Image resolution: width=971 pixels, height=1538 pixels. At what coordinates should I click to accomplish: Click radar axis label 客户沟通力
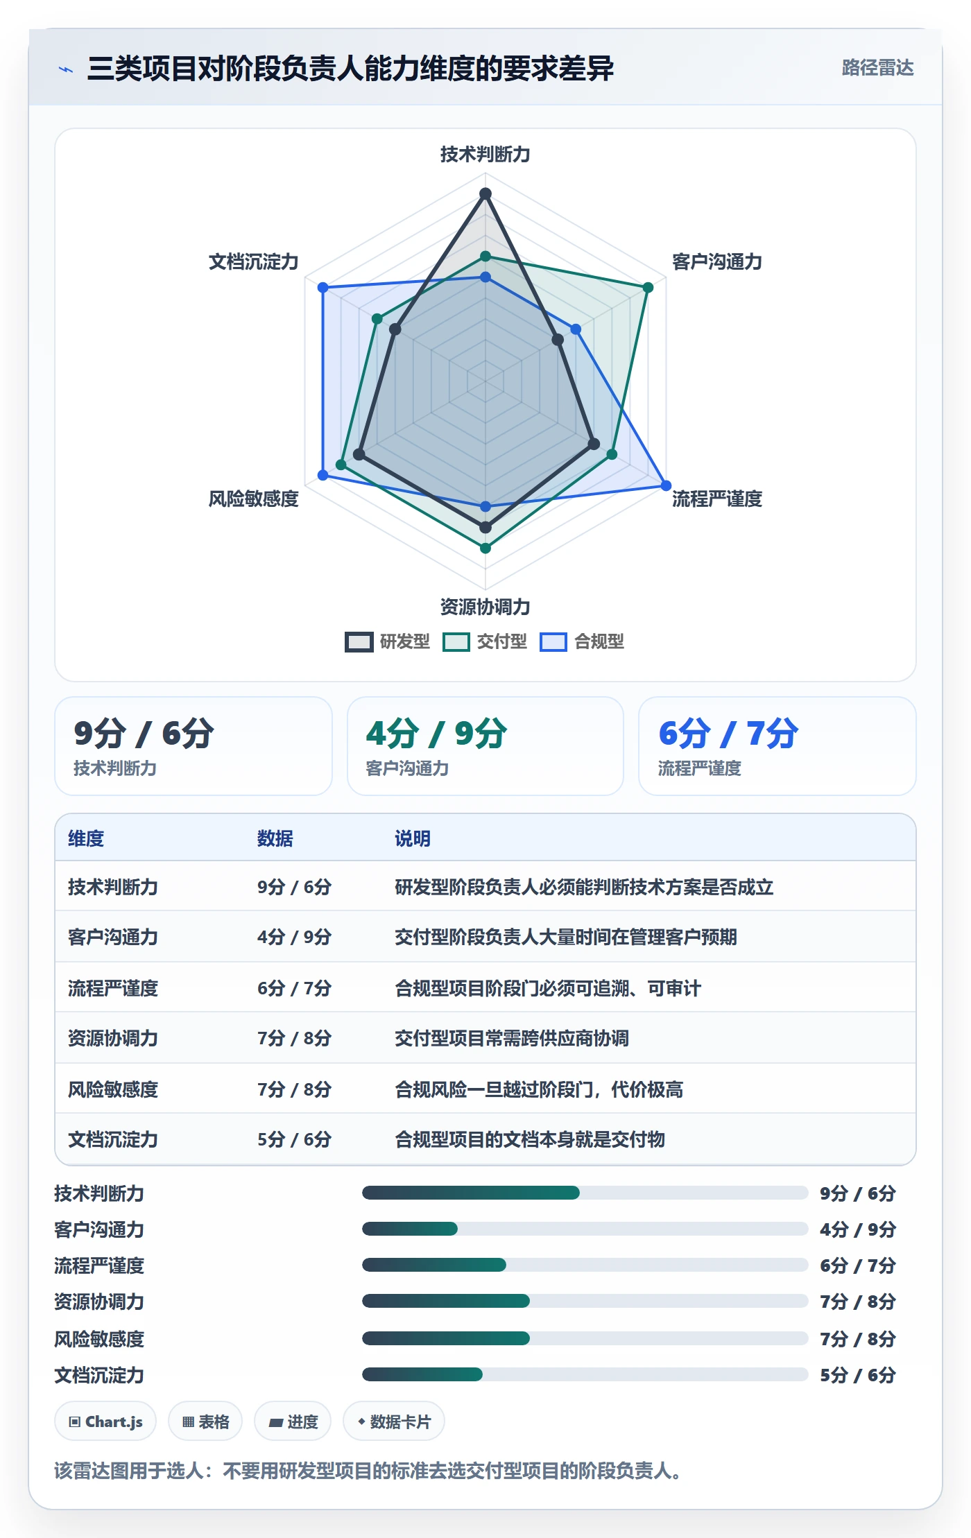tap(717, 261)
